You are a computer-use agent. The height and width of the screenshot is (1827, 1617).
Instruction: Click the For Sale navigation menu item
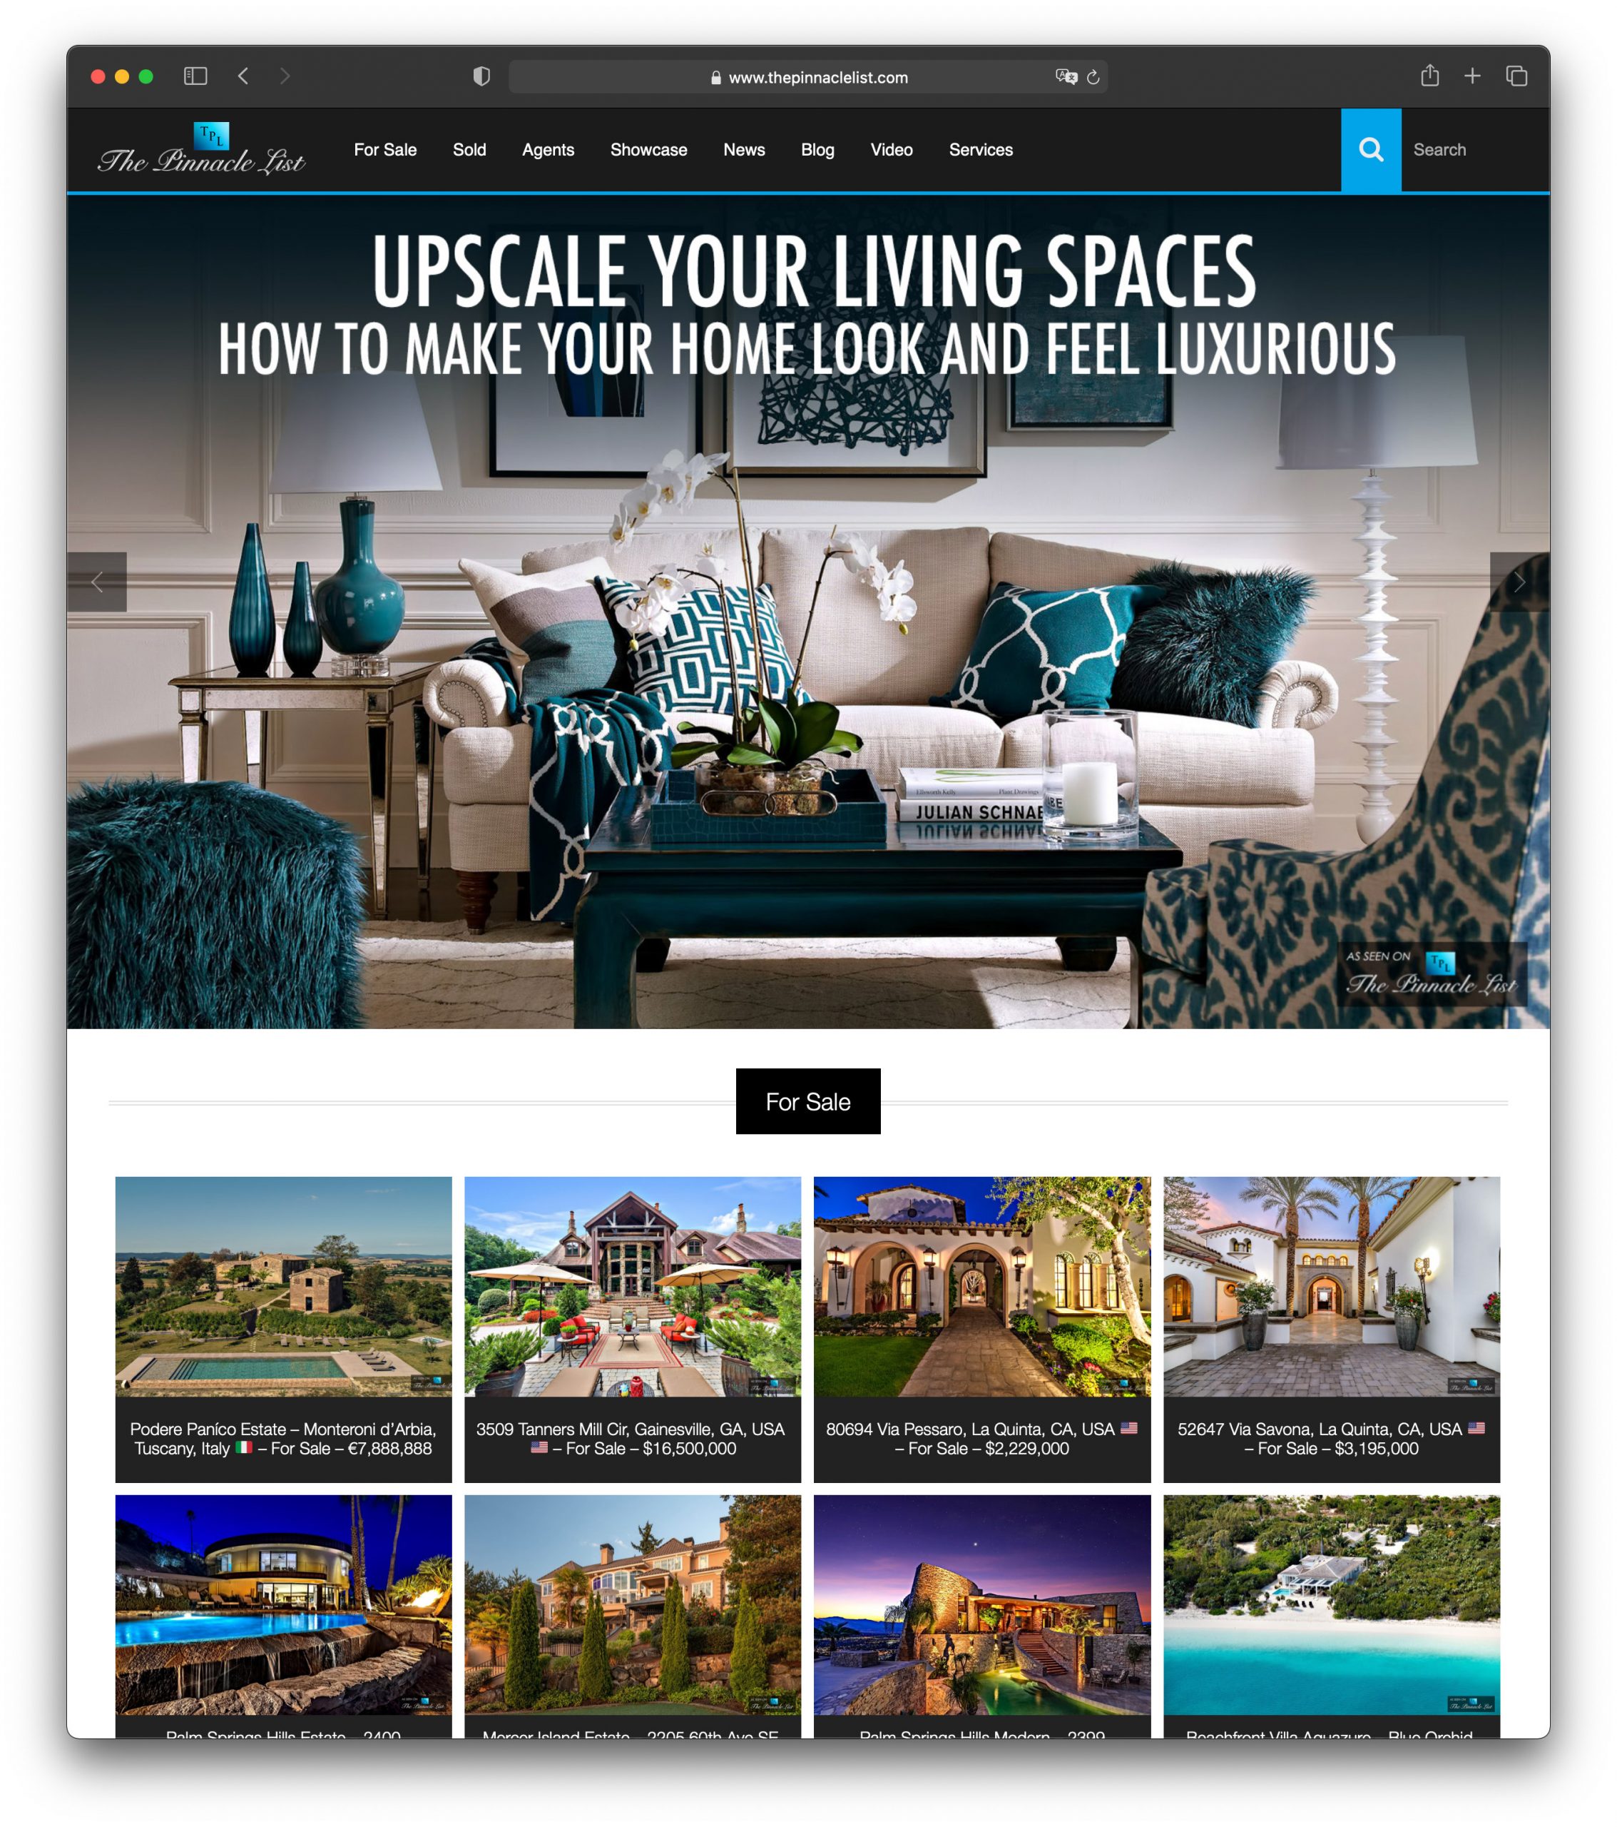385,150
